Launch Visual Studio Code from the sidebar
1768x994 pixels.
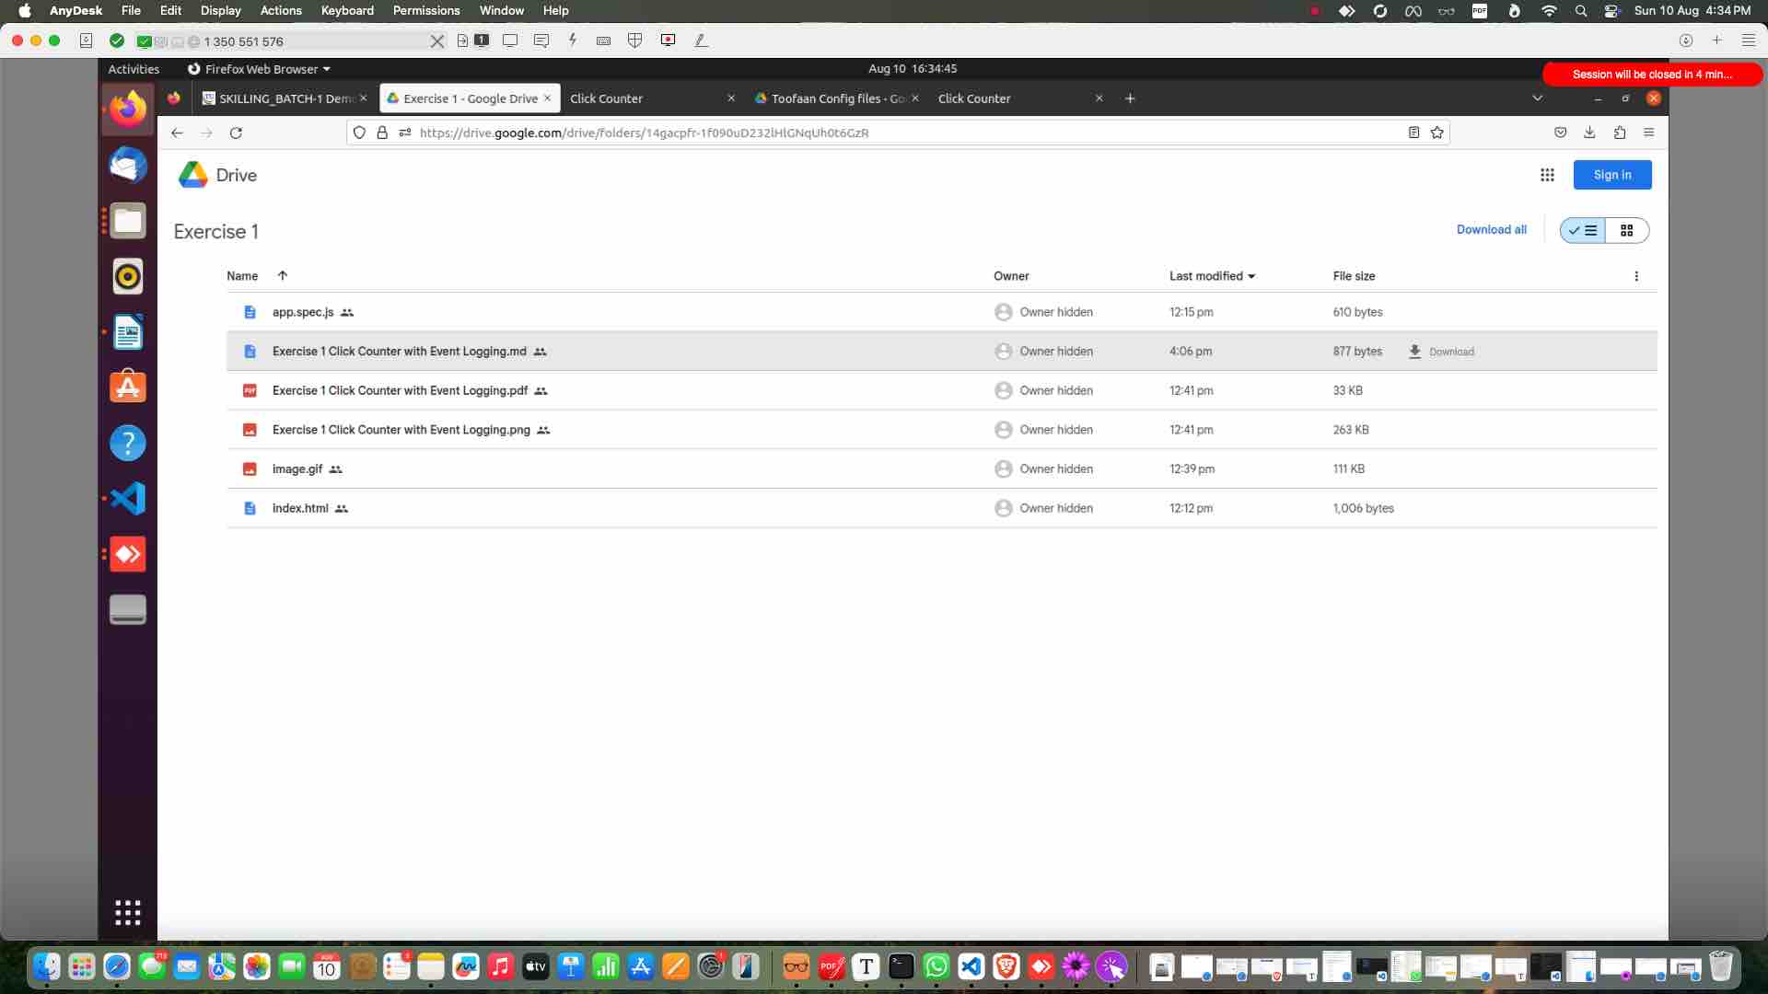(128, 498)
